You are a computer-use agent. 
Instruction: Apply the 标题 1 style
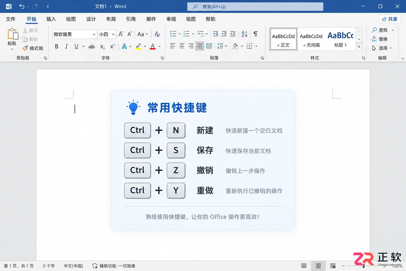click(340, 39)
